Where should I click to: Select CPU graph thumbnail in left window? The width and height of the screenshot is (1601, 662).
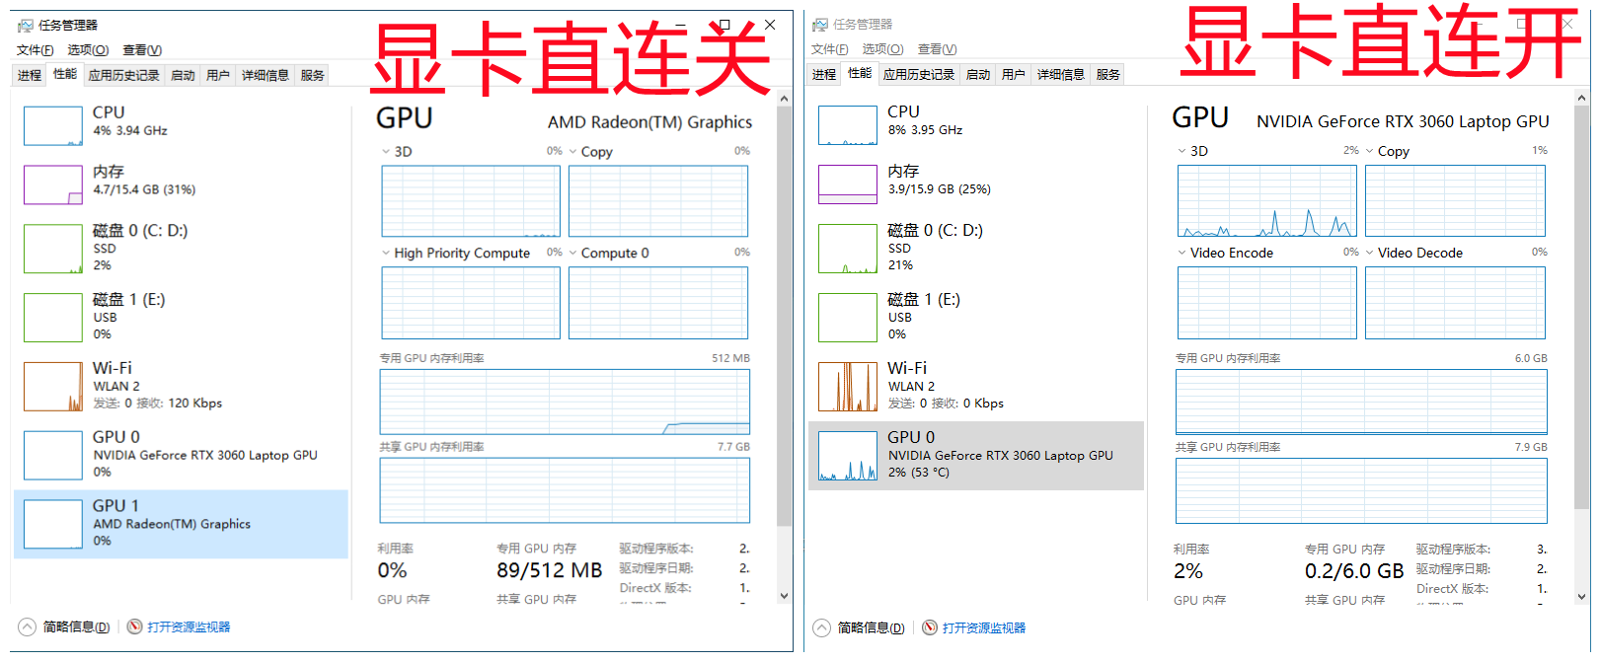[x=53, y=125]
